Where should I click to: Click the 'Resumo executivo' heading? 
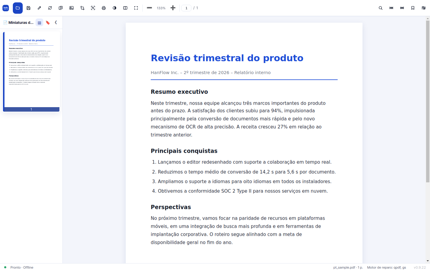point(179,92)
